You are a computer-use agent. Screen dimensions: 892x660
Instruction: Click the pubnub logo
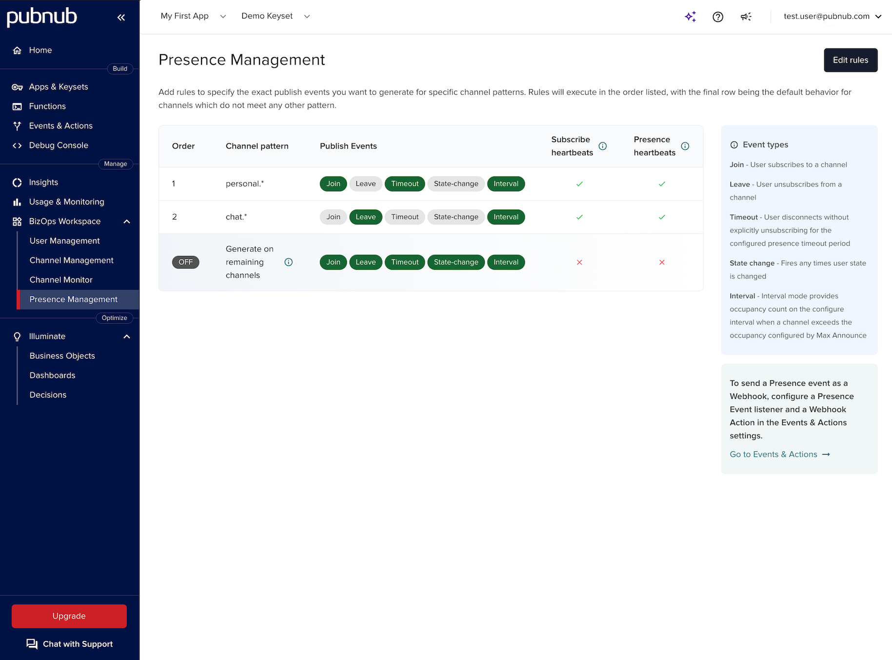pos(42,17)
